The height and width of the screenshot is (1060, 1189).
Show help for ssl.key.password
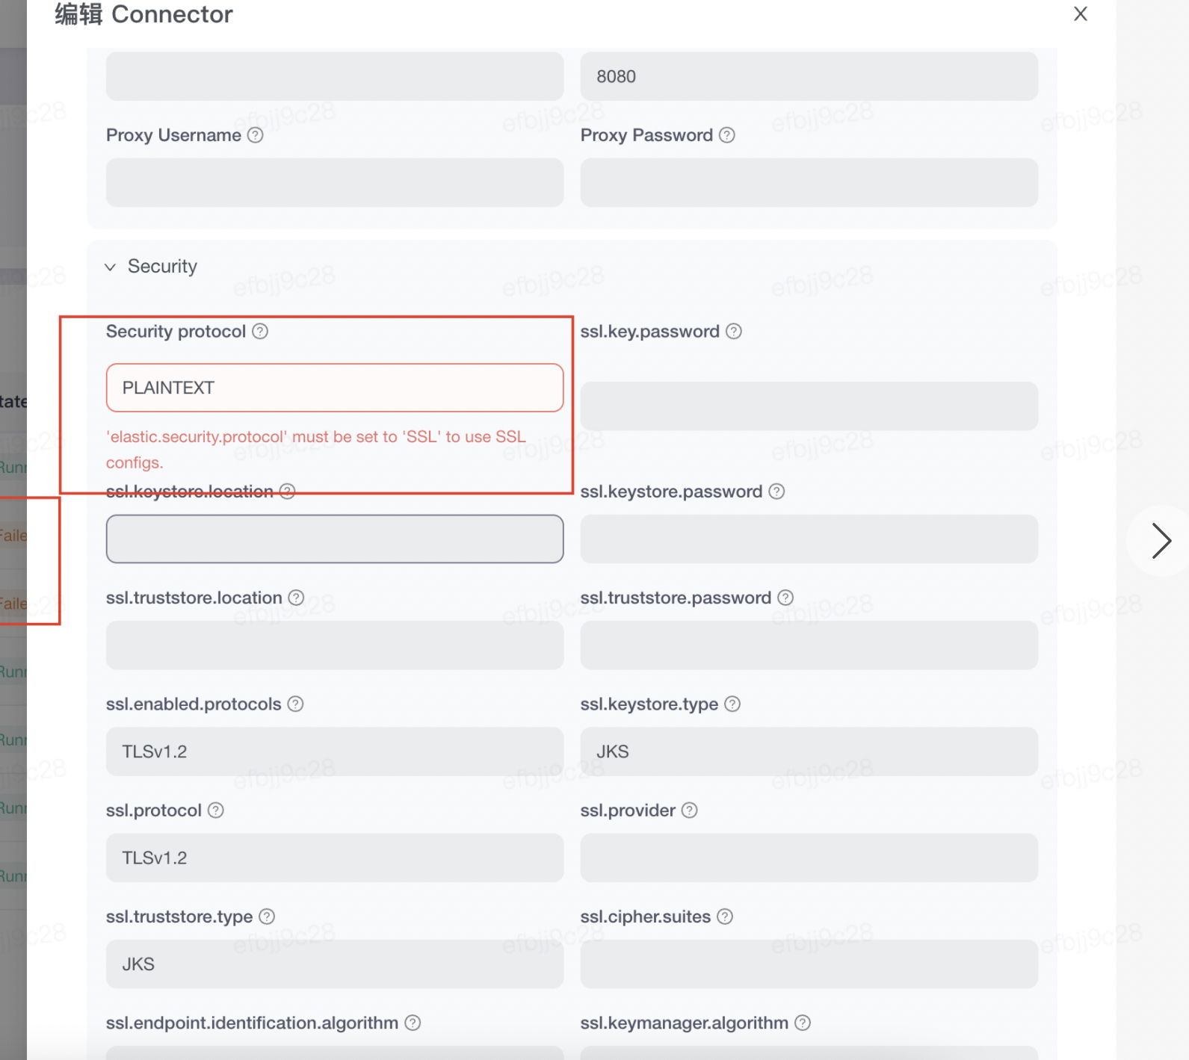point(734,331)
